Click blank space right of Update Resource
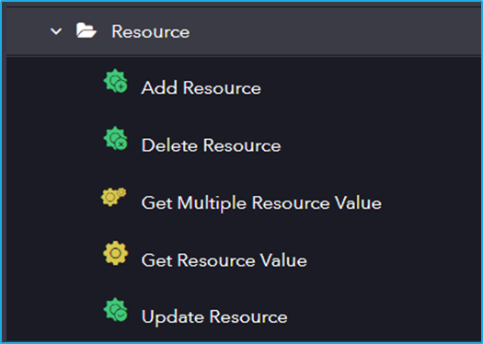 pos(382,317)
